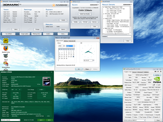Screen dimensions: 163x122
Task: Toggle the OpenCL checkbox in GPU-Z
Action: pyautogui.click(x=133, y=115)
